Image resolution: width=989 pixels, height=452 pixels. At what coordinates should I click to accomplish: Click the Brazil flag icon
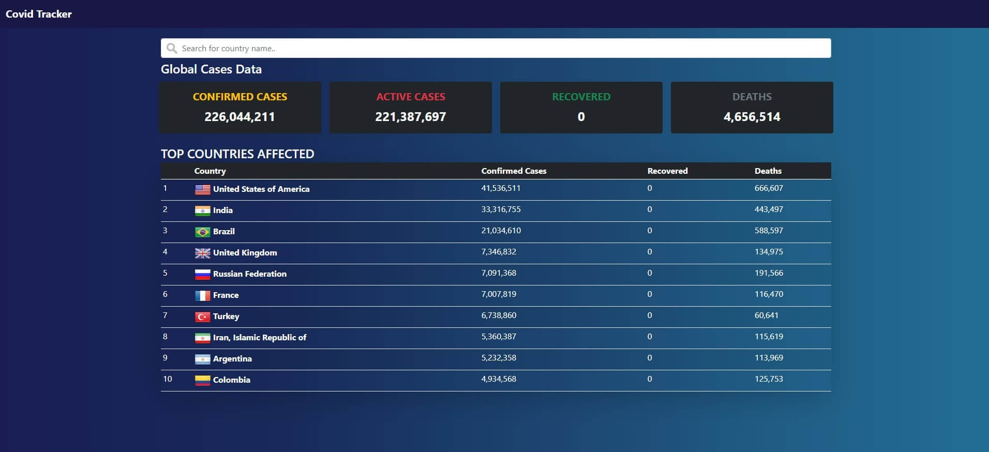(x=202, y=232)
